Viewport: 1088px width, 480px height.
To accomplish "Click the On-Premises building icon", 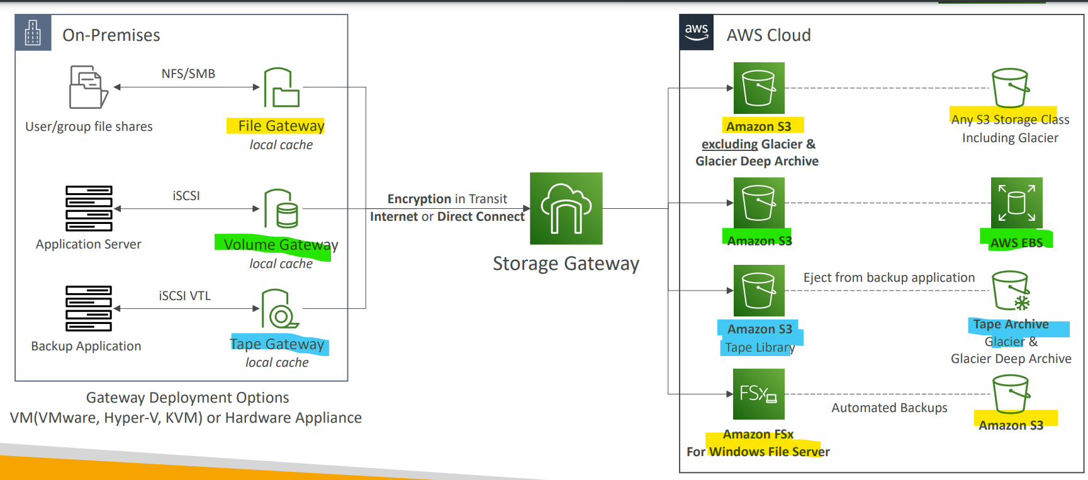I will [33, 33].
